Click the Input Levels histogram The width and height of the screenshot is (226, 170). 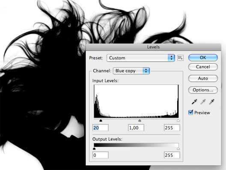pos(136,101)
